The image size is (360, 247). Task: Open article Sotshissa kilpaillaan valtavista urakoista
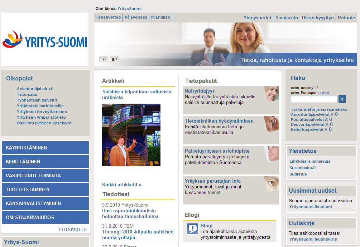(x=137, y=94)
